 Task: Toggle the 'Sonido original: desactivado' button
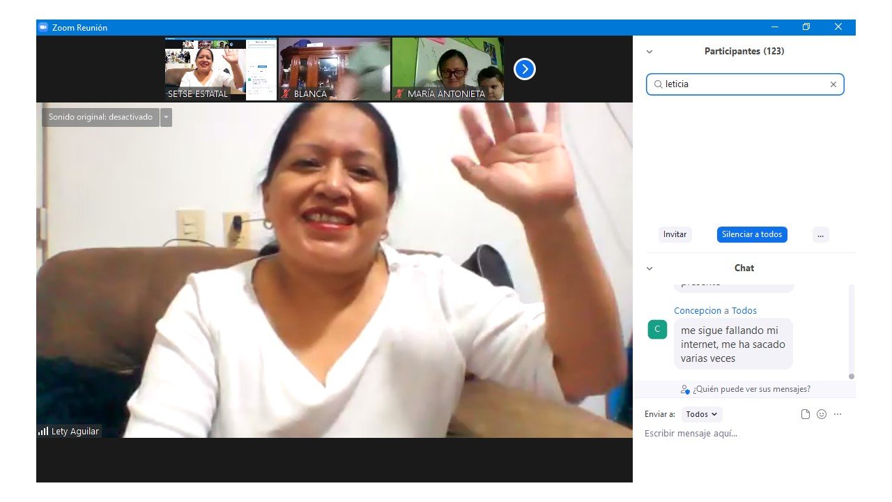point(100,117)
